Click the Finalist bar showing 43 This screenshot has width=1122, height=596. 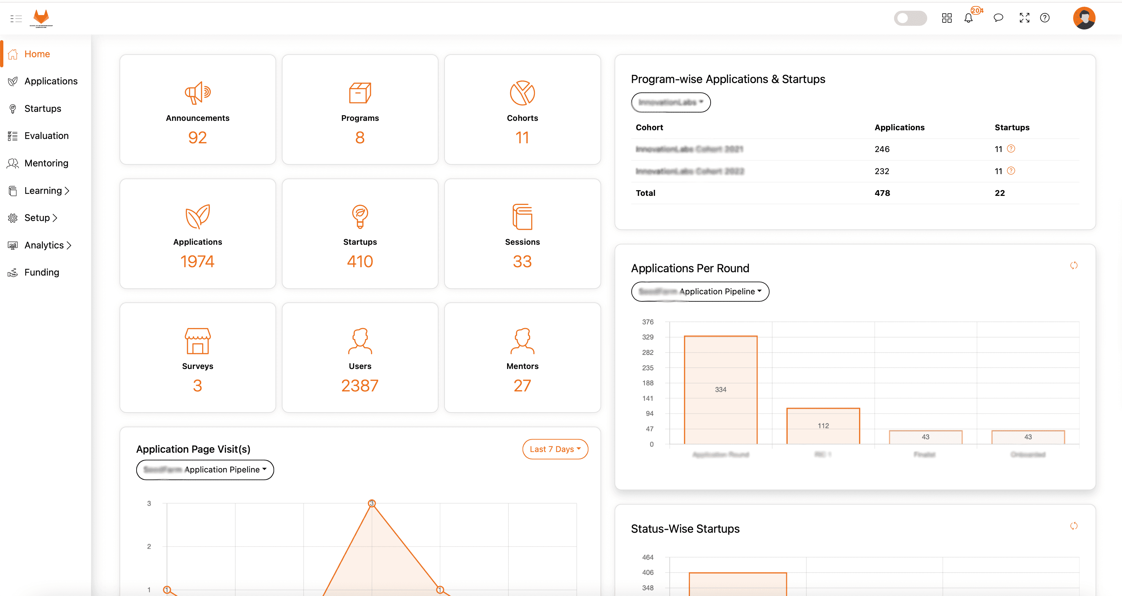point(926,437)
